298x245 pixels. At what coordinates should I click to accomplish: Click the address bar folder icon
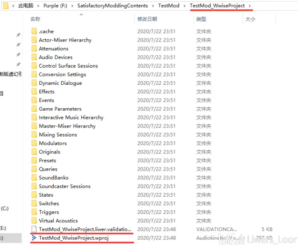6,6
